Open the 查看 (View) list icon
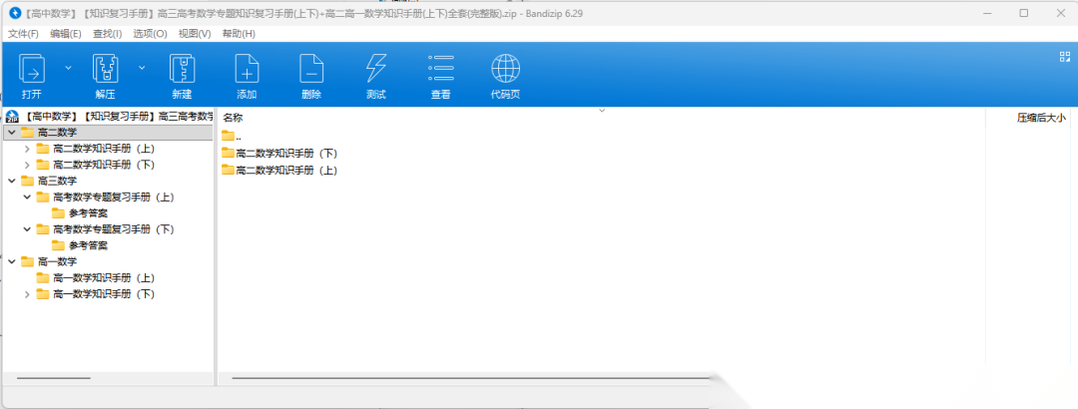 (440, 70)
